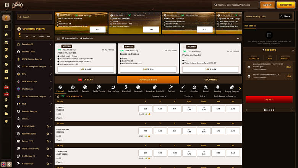This screenshot has width=298, height=168.
Task: Open the shopping bag icon in left rail
Action: point(6,114)
